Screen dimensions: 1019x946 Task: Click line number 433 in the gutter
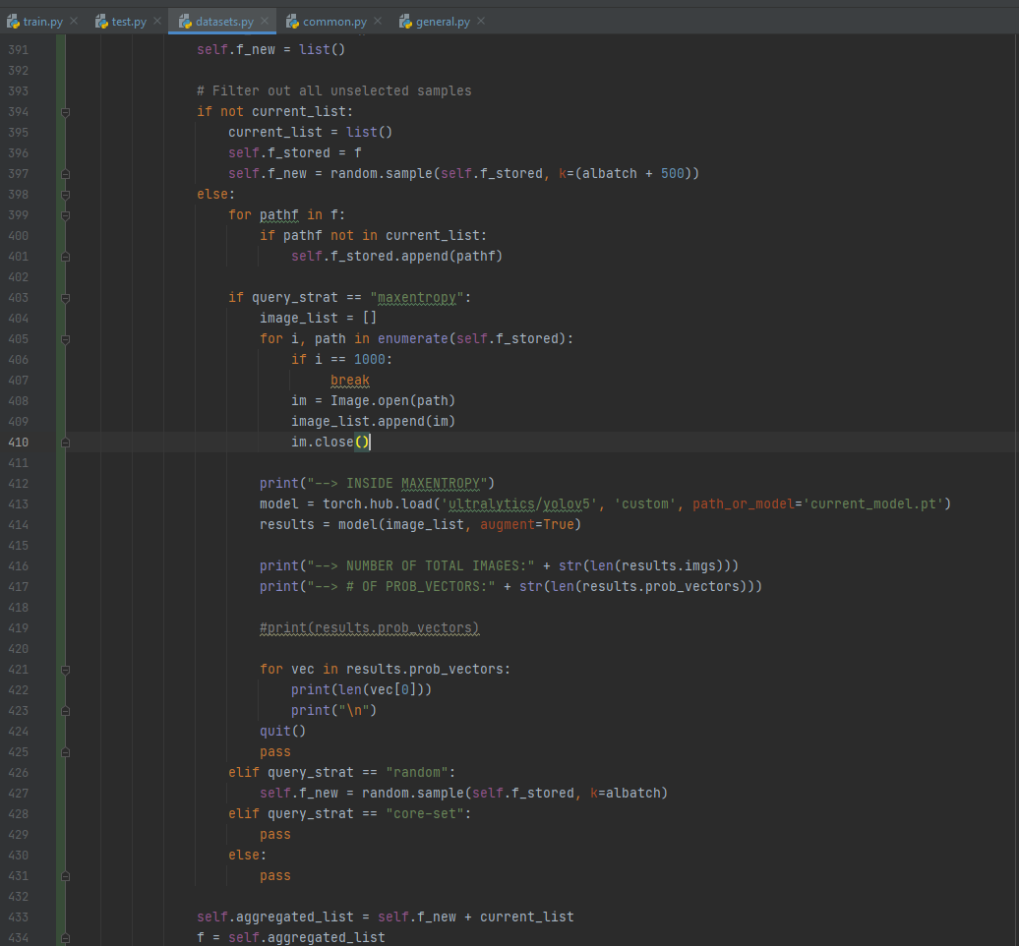coord(18,916)
